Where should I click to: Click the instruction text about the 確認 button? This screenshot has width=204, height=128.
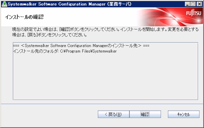click(x=105, y=29)
